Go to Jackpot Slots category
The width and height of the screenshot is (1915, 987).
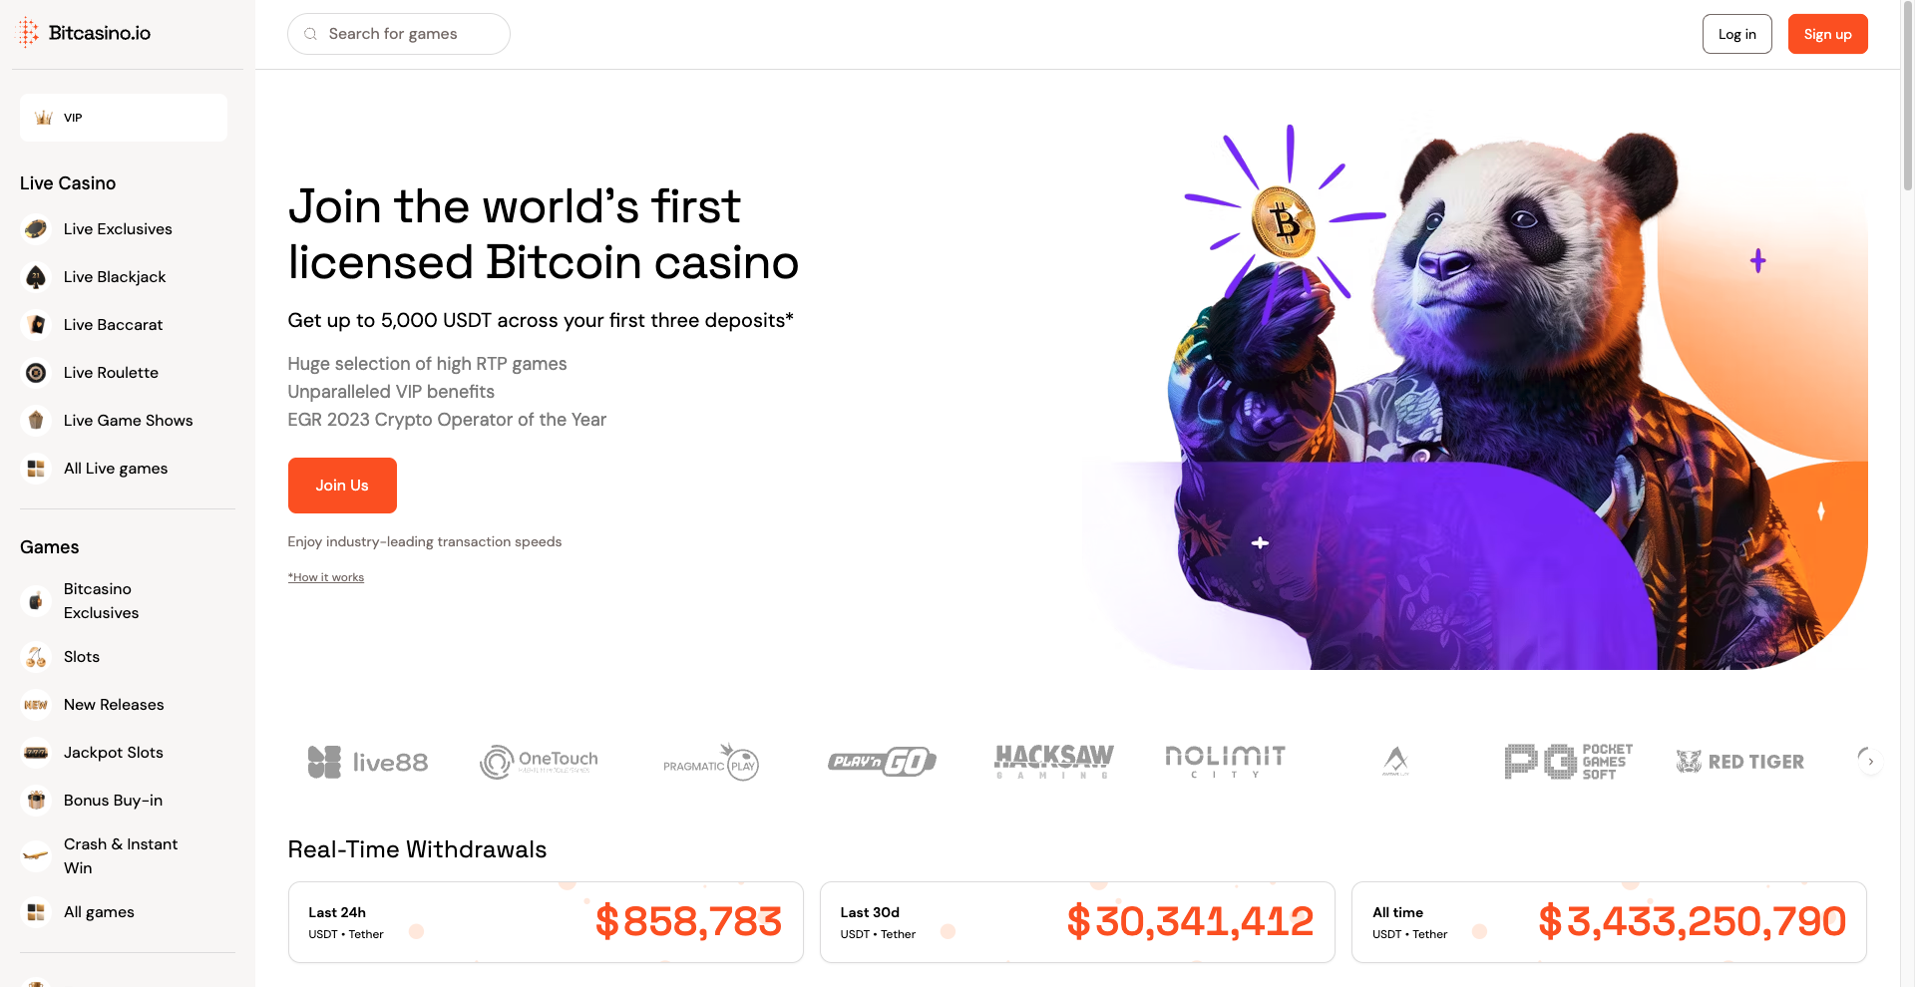113,753
